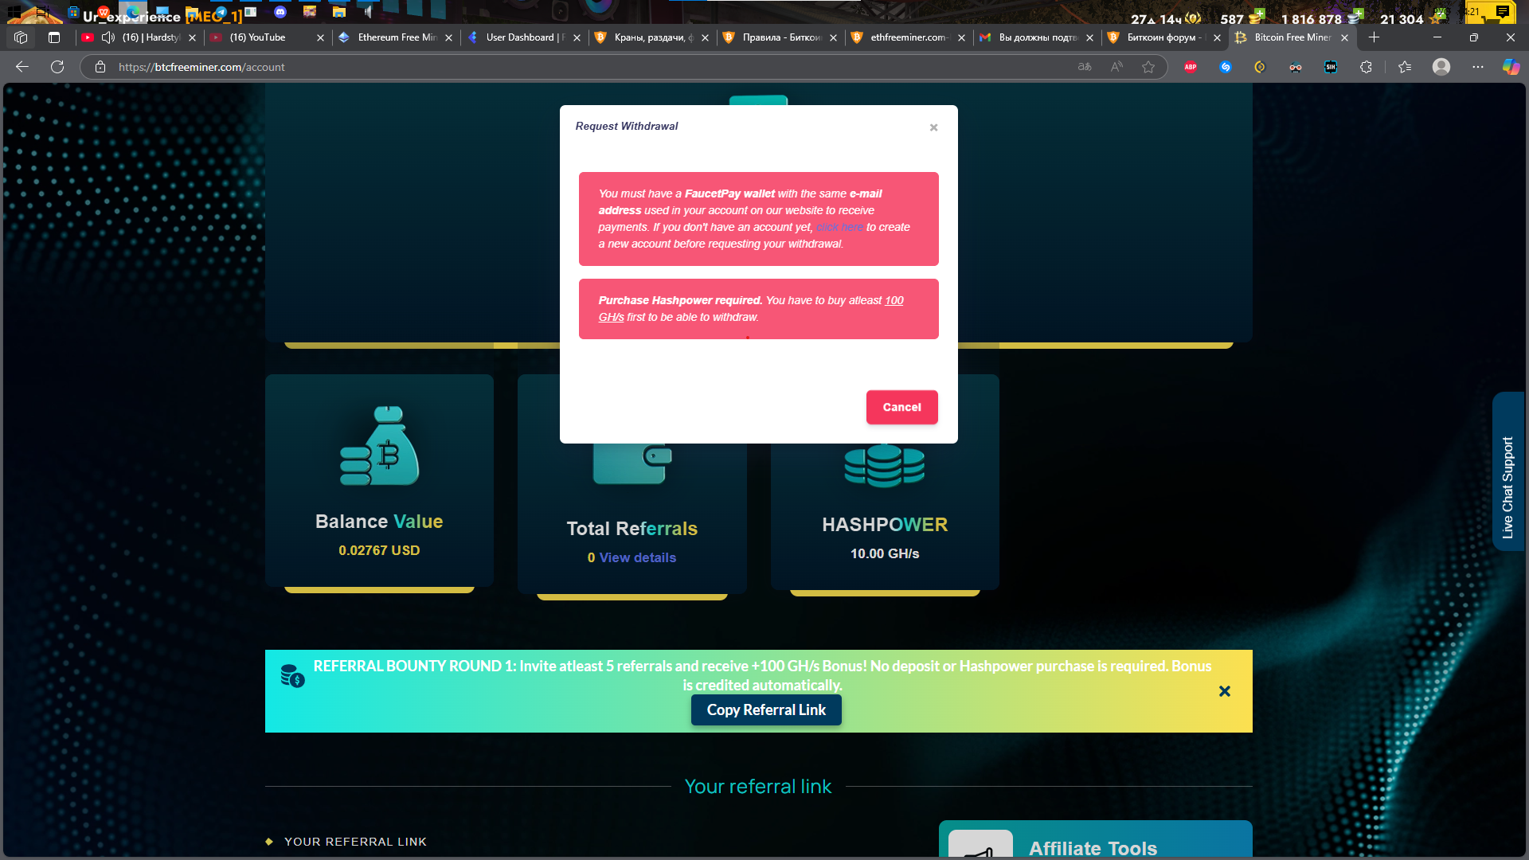Open the 'click here' FaucetPay link

(839, 227)
